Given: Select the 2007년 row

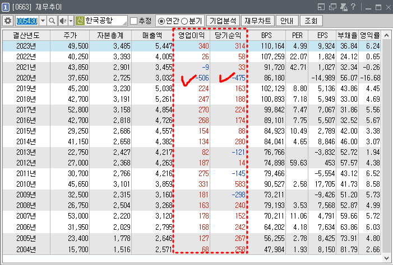Looking at the screenshot, I should 192,216.
